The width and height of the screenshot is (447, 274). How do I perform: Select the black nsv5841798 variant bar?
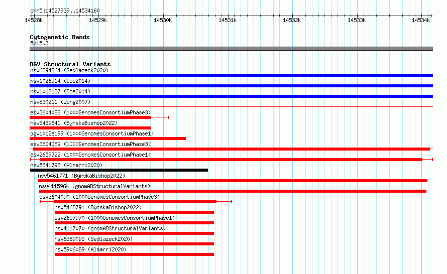[x=119, y=170]
